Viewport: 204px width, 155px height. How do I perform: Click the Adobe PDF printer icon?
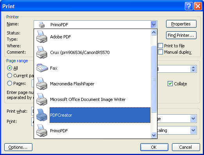point(41,37)
